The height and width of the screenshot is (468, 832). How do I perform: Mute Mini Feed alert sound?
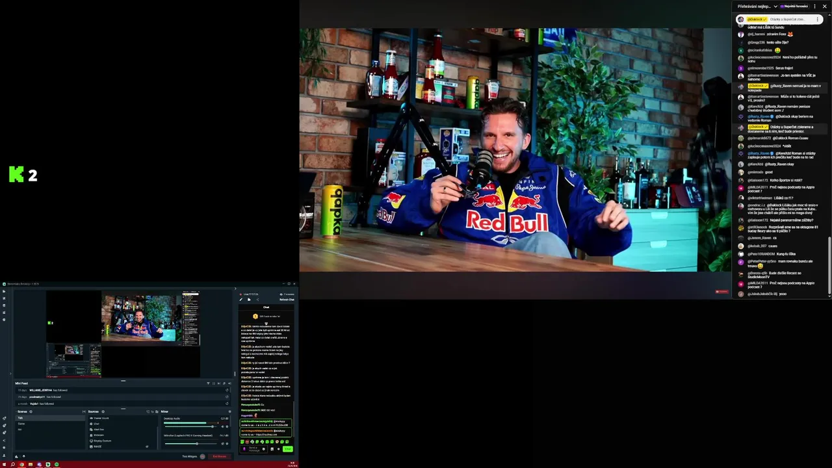(229, 383)
